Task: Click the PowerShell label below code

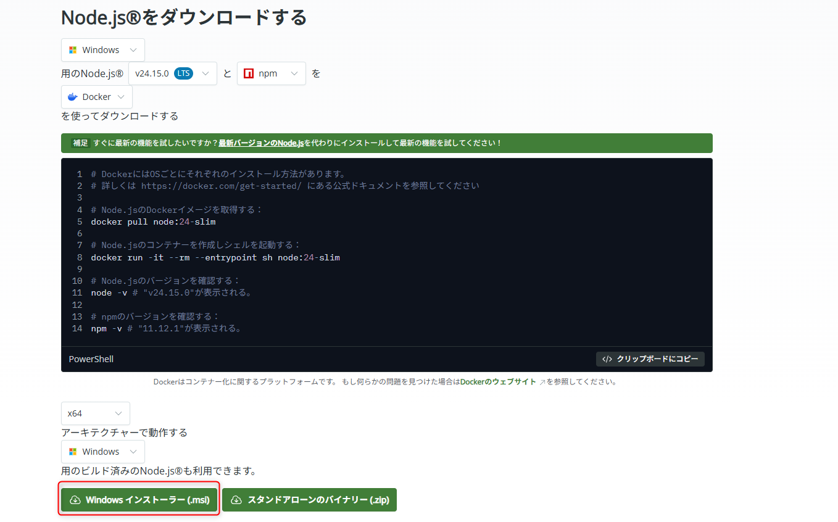Action: point(91,359)
